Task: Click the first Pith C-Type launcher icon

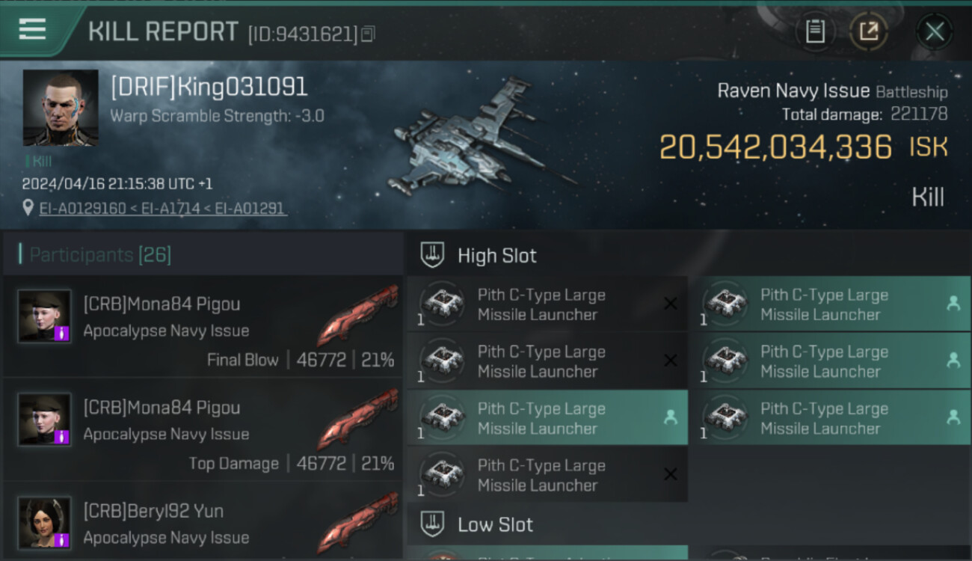Action: click(x=443, y=304)
